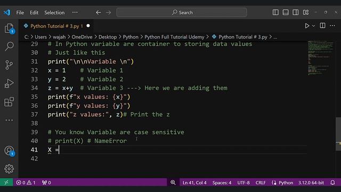Click the zoom magnifier in status bar

click(x=173, y=182)
